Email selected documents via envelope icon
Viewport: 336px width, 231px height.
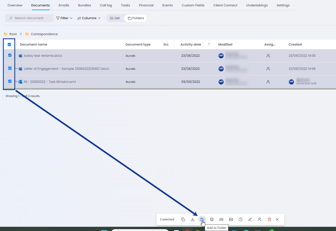231,219
